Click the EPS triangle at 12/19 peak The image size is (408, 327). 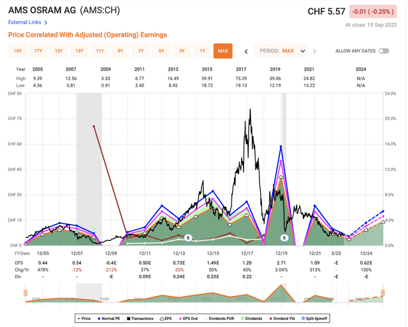tap(280, 177)
